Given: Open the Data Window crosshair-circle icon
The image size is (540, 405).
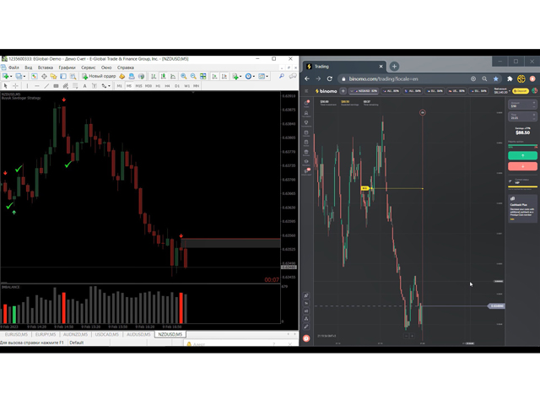Looking at the screenshot, I should [44, 76].
